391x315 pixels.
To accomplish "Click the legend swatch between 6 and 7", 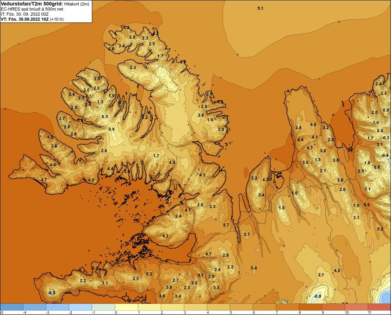I will tap(264, 307).
